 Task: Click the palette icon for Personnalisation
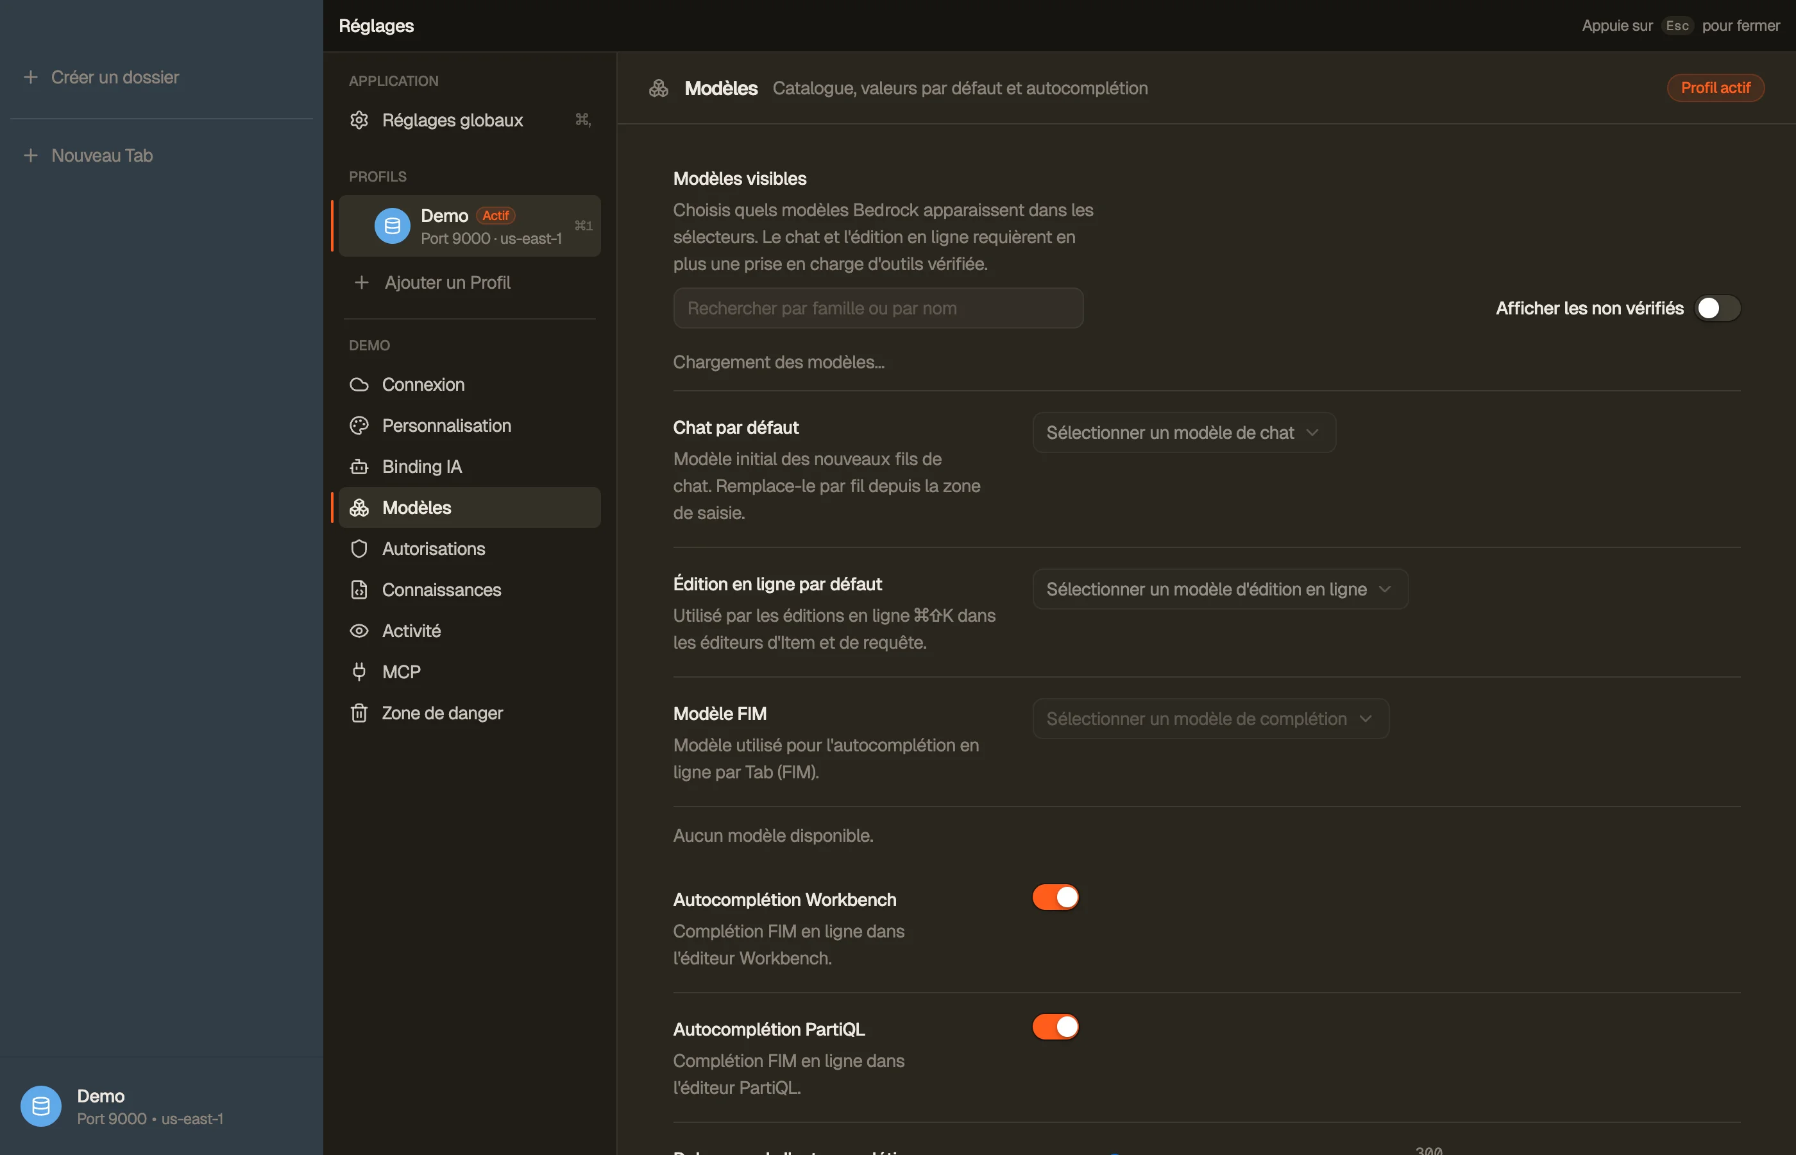pyautogui.click(x=359, y=426)
